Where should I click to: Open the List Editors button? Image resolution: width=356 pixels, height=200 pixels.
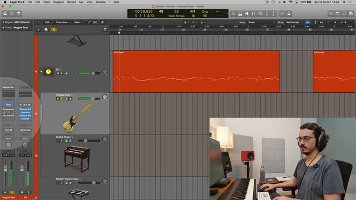click(x=331, y=13)
